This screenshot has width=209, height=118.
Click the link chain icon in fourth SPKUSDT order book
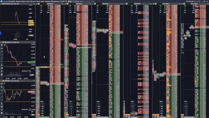(x=137, y=10)
